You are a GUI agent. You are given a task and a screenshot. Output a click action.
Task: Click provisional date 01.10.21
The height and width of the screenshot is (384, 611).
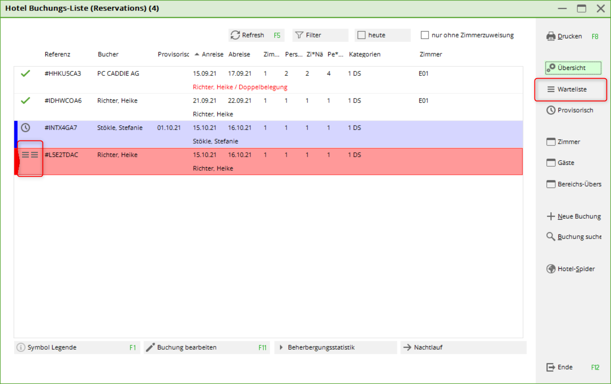click(169, 128)
